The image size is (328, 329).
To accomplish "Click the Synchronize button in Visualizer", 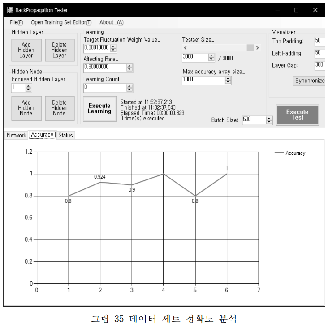I will click(x=309, y=81).
